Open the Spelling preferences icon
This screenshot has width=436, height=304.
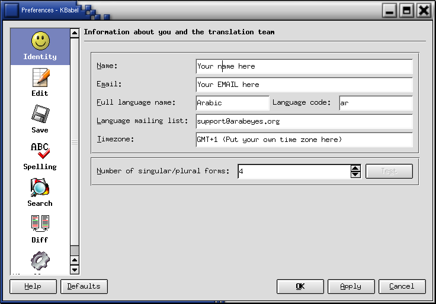click(40, 152)
